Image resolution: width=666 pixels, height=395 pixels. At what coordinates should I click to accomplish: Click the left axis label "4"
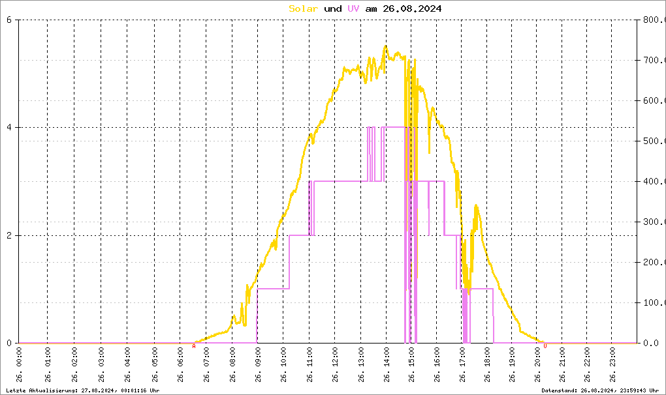pyautogui.click(x=9, y=128)
